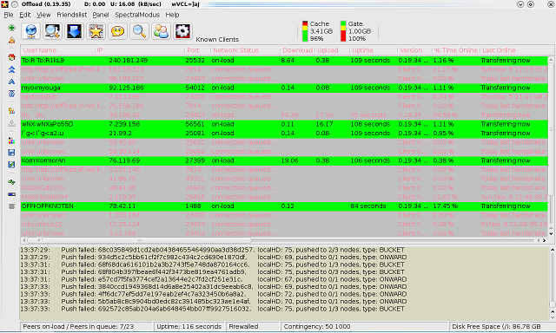
Task: Open the Friendslist menu
Action: click(x=72, y=15)
